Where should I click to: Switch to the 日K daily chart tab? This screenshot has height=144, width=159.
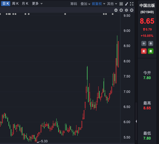[x=6, y=4]
